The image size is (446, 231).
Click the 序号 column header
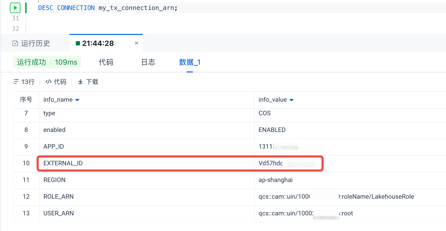coord(26,100)
